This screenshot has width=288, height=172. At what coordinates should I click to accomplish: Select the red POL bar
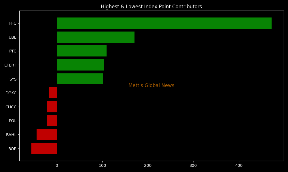52,121
